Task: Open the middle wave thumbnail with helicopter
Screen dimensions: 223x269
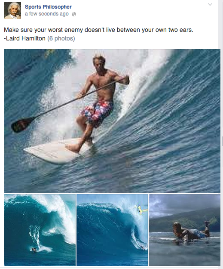Action: point(112,230)
